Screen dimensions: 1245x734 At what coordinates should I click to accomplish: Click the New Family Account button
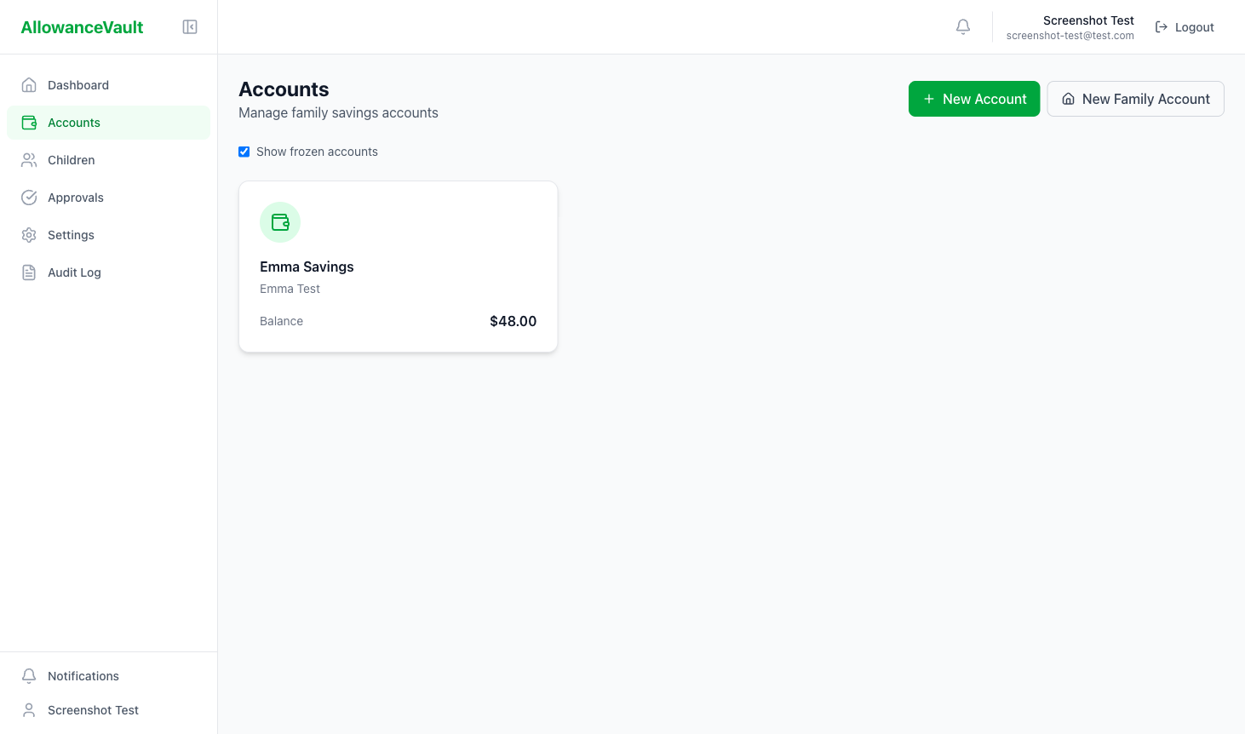[1135, 99]
